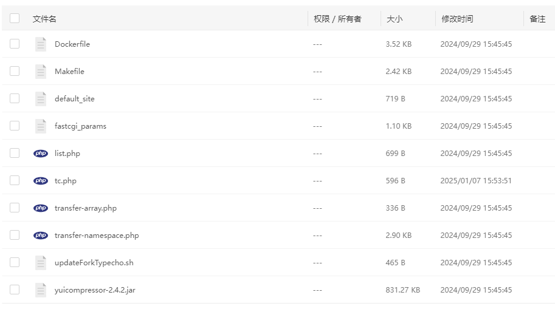
Task: Click the 权限 / 所有者 column header
Action: pyautogui.click(x=337, y=19)
